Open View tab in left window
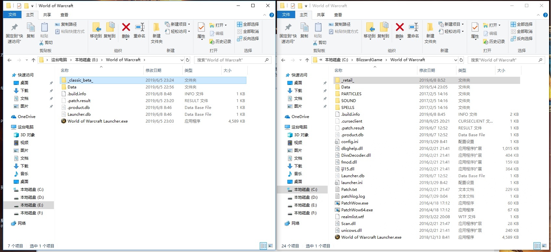This screenshot has width=551, height=252. tap(64, 15)
